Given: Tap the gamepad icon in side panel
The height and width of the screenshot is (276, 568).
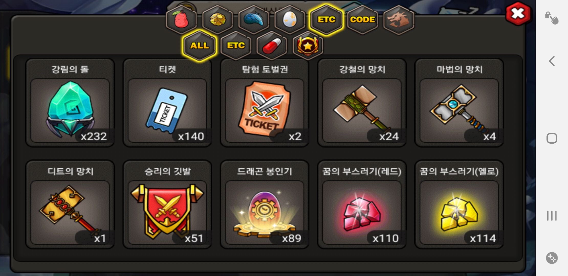Looking at the screenshot, I should 552,258.
